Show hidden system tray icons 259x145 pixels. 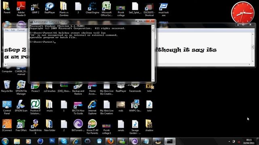pyautogui.click(x=229, y=141)
